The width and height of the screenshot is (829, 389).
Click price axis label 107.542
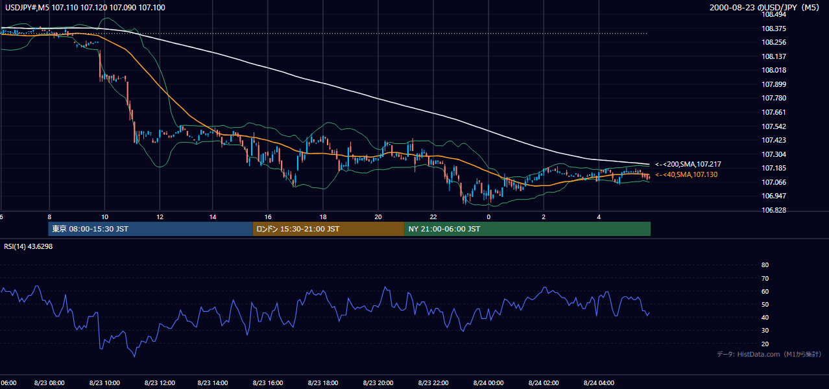774,126
